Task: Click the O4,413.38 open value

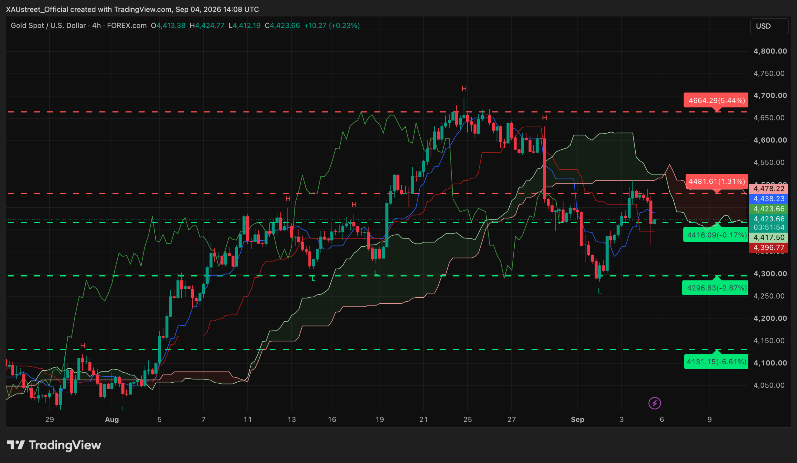Action: click(x=168, y=26)
